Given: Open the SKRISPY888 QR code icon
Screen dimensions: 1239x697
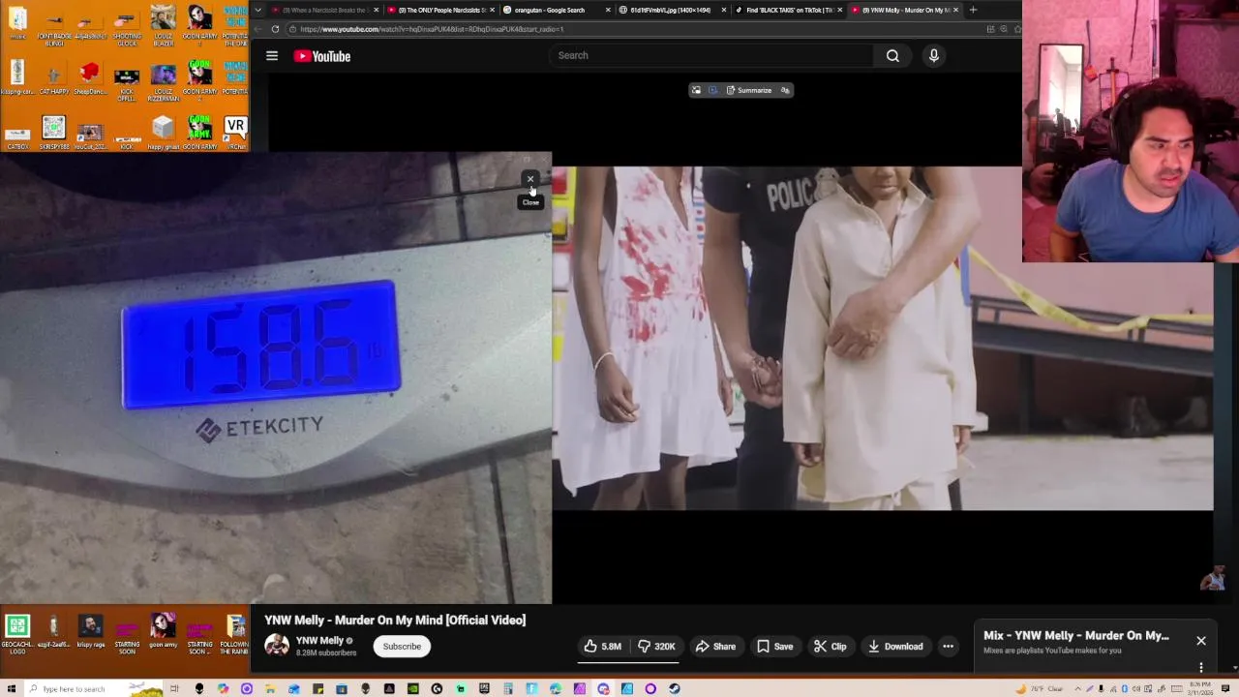Looking at the screenshot, I should (53, 133).
